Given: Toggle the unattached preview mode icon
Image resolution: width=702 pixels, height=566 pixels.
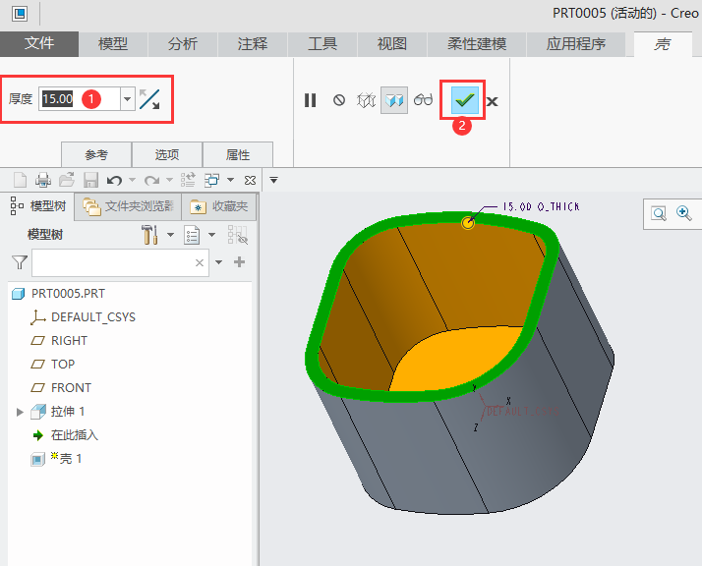Looking at the screenshot, I should coord(366,100).
